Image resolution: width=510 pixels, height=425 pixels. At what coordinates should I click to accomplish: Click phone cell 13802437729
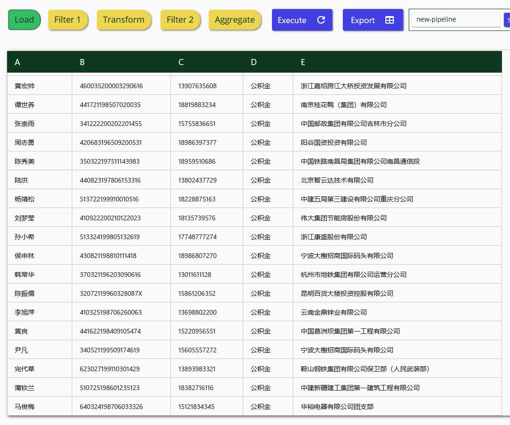(x=207, y=180)
